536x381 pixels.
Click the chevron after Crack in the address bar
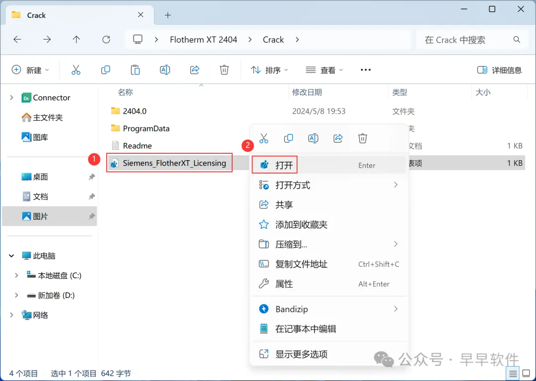click(x=297, y=40)
